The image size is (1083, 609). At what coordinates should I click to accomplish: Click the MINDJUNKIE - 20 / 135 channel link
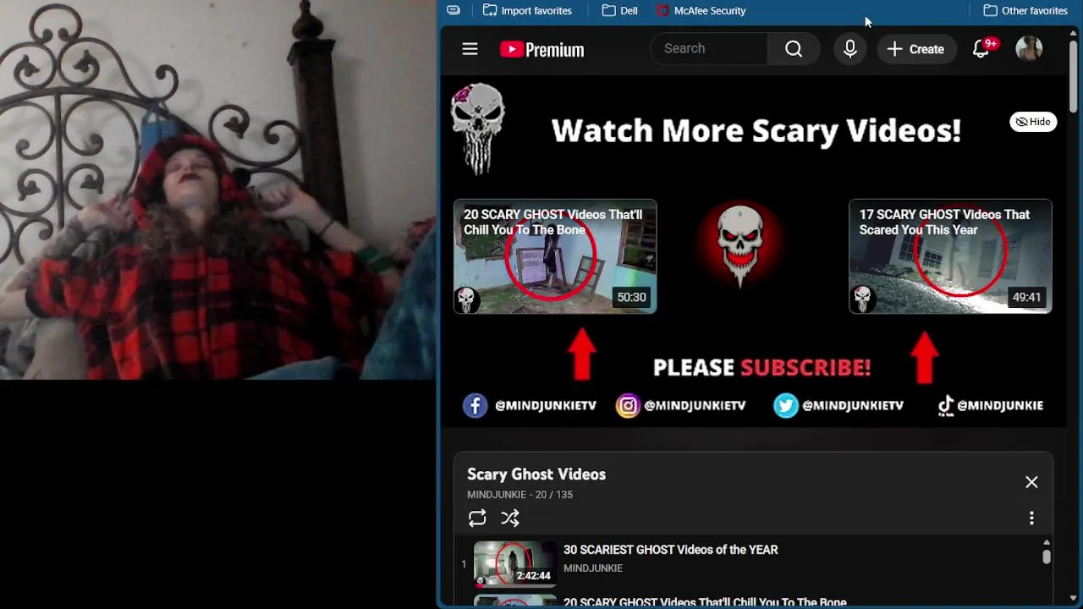(520, 495)
